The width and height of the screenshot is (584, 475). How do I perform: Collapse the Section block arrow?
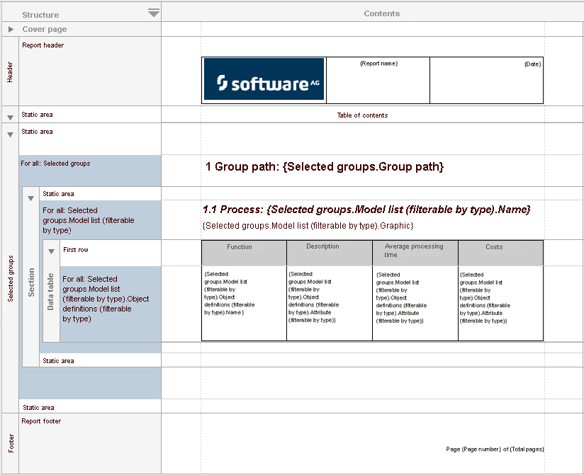click(31, 198)
